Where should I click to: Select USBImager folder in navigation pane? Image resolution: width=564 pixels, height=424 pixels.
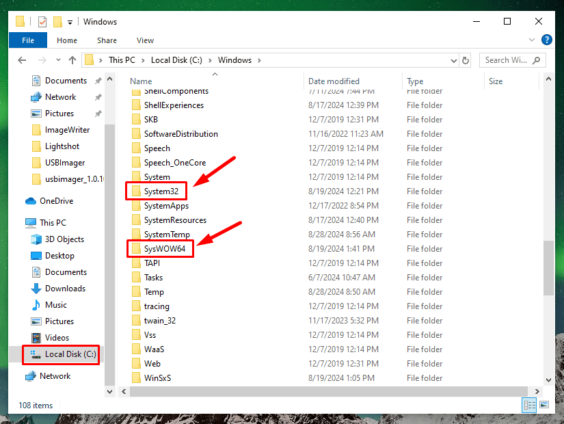65,163
